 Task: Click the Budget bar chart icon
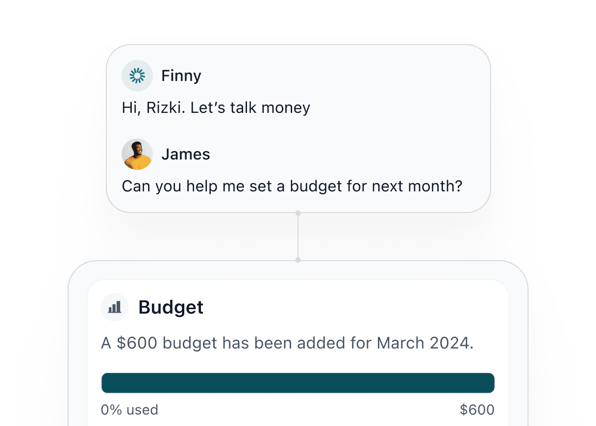pos(115,307)
